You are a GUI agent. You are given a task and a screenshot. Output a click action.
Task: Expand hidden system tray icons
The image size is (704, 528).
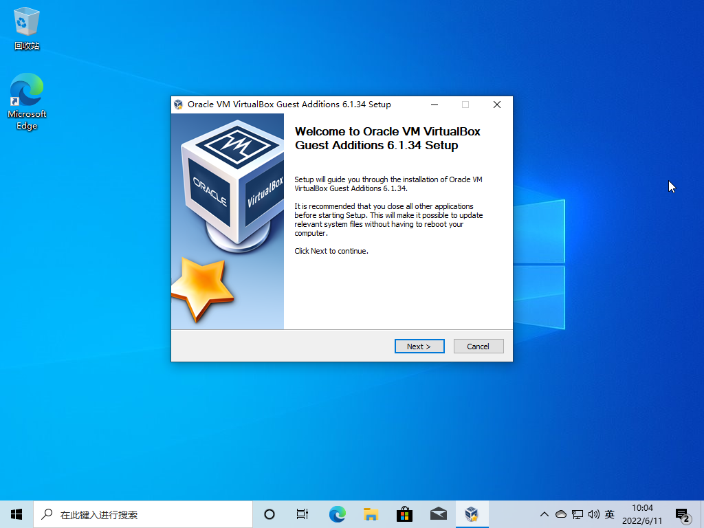pos(544,514)
